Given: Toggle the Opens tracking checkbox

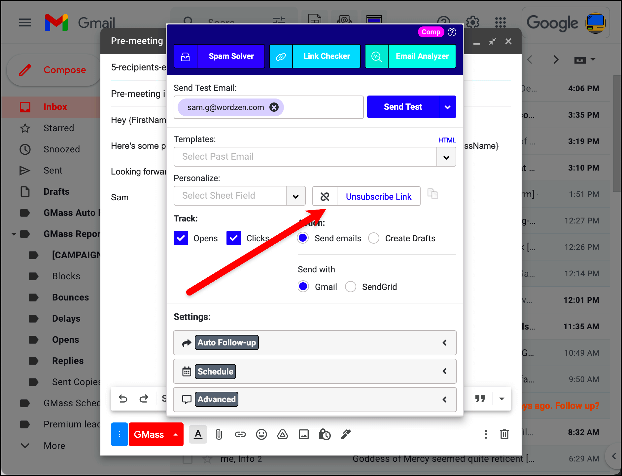Looking at the screenshot, I should (181, 238).
